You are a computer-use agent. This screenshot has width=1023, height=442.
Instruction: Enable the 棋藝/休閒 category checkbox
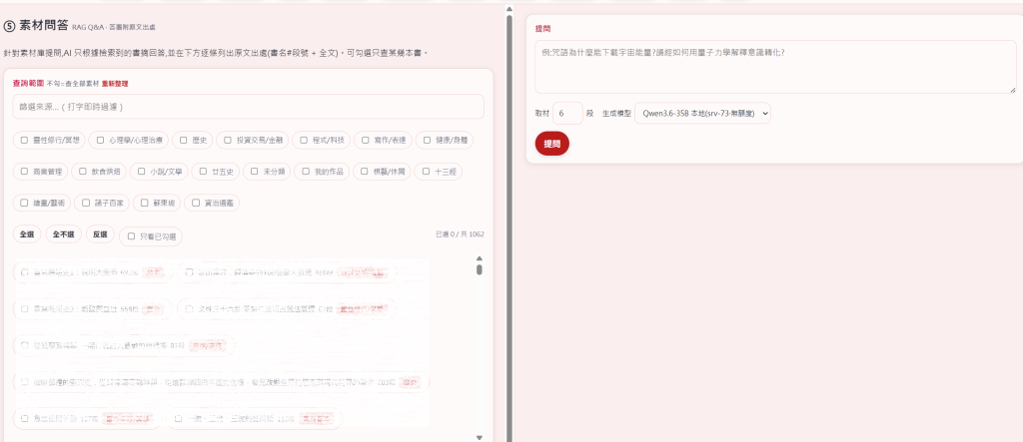(x=364, y=172)
